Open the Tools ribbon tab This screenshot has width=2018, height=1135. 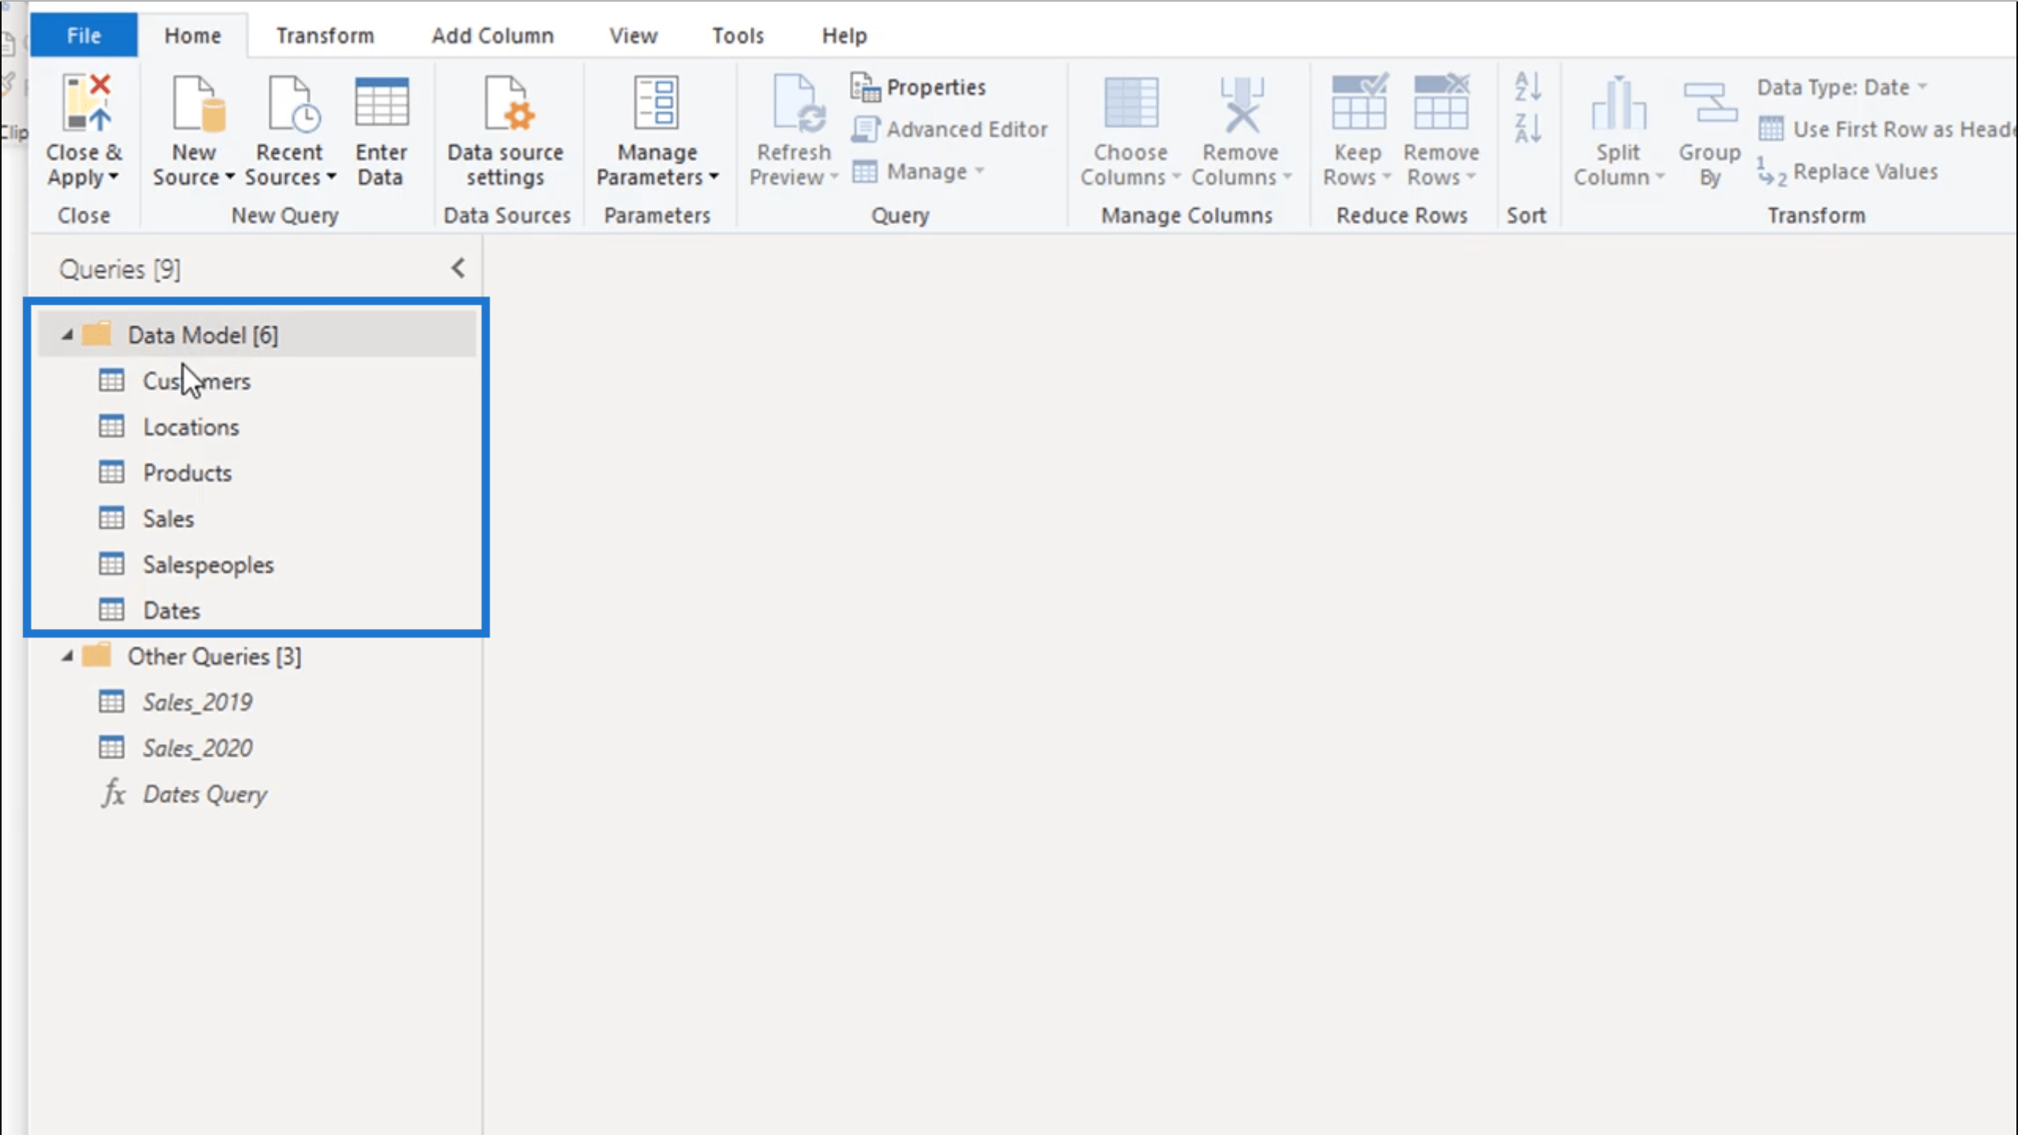(x=738, y=35)
